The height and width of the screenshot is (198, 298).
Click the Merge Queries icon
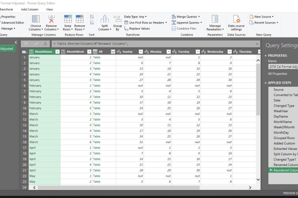click(x=174, y=17)
